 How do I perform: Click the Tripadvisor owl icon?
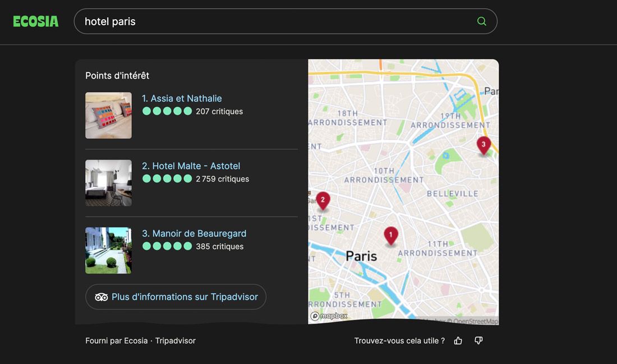[x=101, y=297]
